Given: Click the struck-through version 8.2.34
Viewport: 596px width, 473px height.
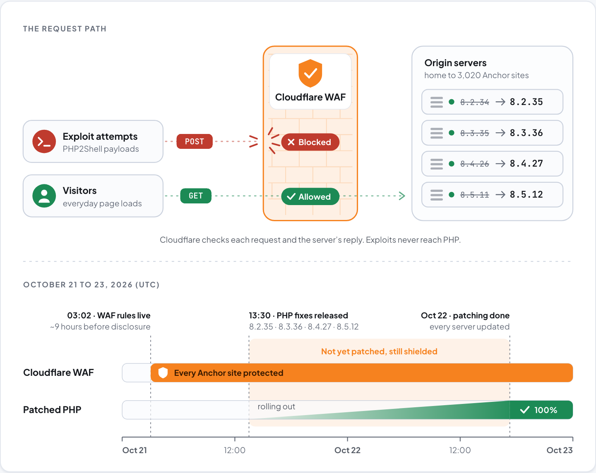Looking at the screenshot, I should (x=475, y=102).
